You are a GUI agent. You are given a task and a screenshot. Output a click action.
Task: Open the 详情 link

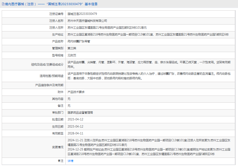(70, 161)
